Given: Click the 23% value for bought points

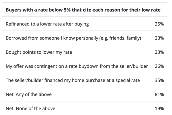Looking at the screenshot, I should (x=159, y=52).
